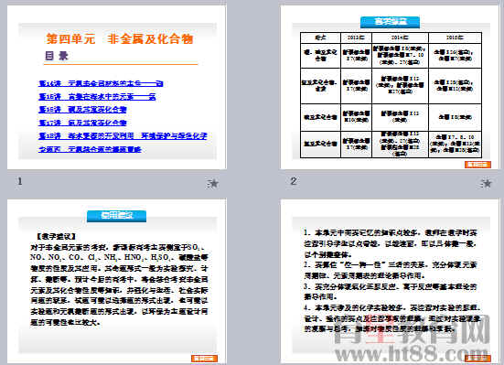Click the animation star icon below slide 1
Viewport: 504px width, 365px height.
[213, 184]
